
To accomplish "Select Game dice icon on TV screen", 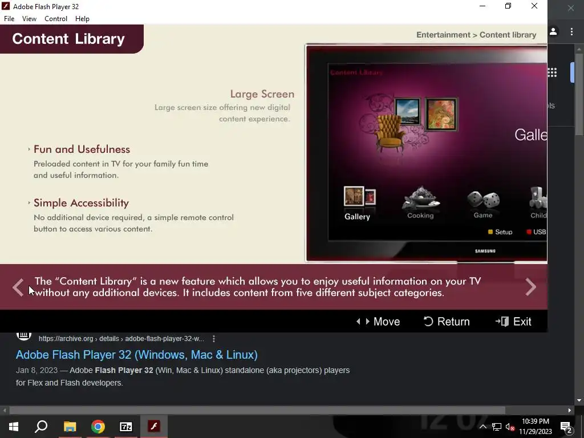I will point(483,205).
